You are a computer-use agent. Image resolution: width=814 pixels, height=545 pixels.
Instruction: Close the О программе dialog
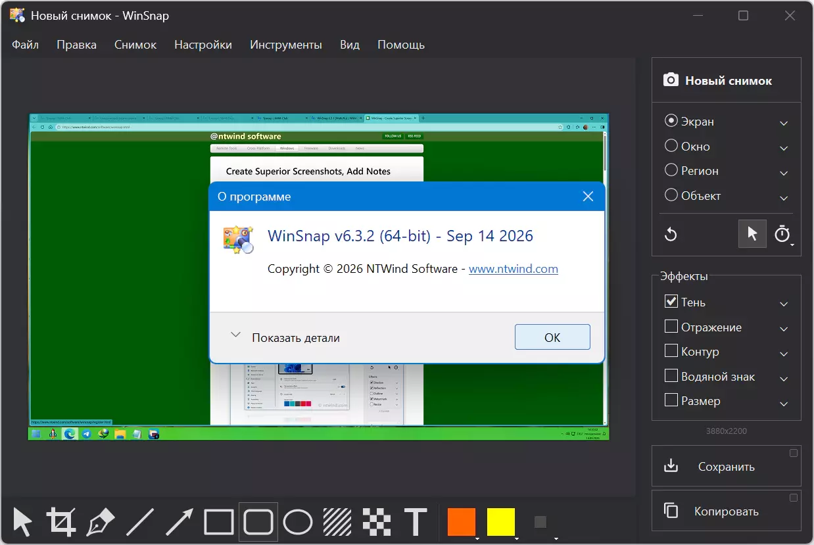click(x=588, y=197)
